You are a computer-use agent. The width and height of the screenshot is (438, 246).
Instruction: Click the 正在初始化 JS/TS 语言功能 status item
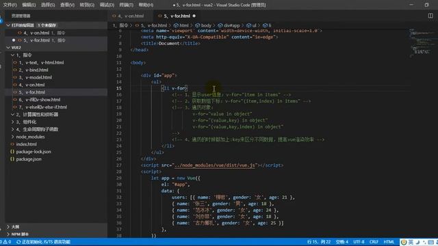coord(43,242)
